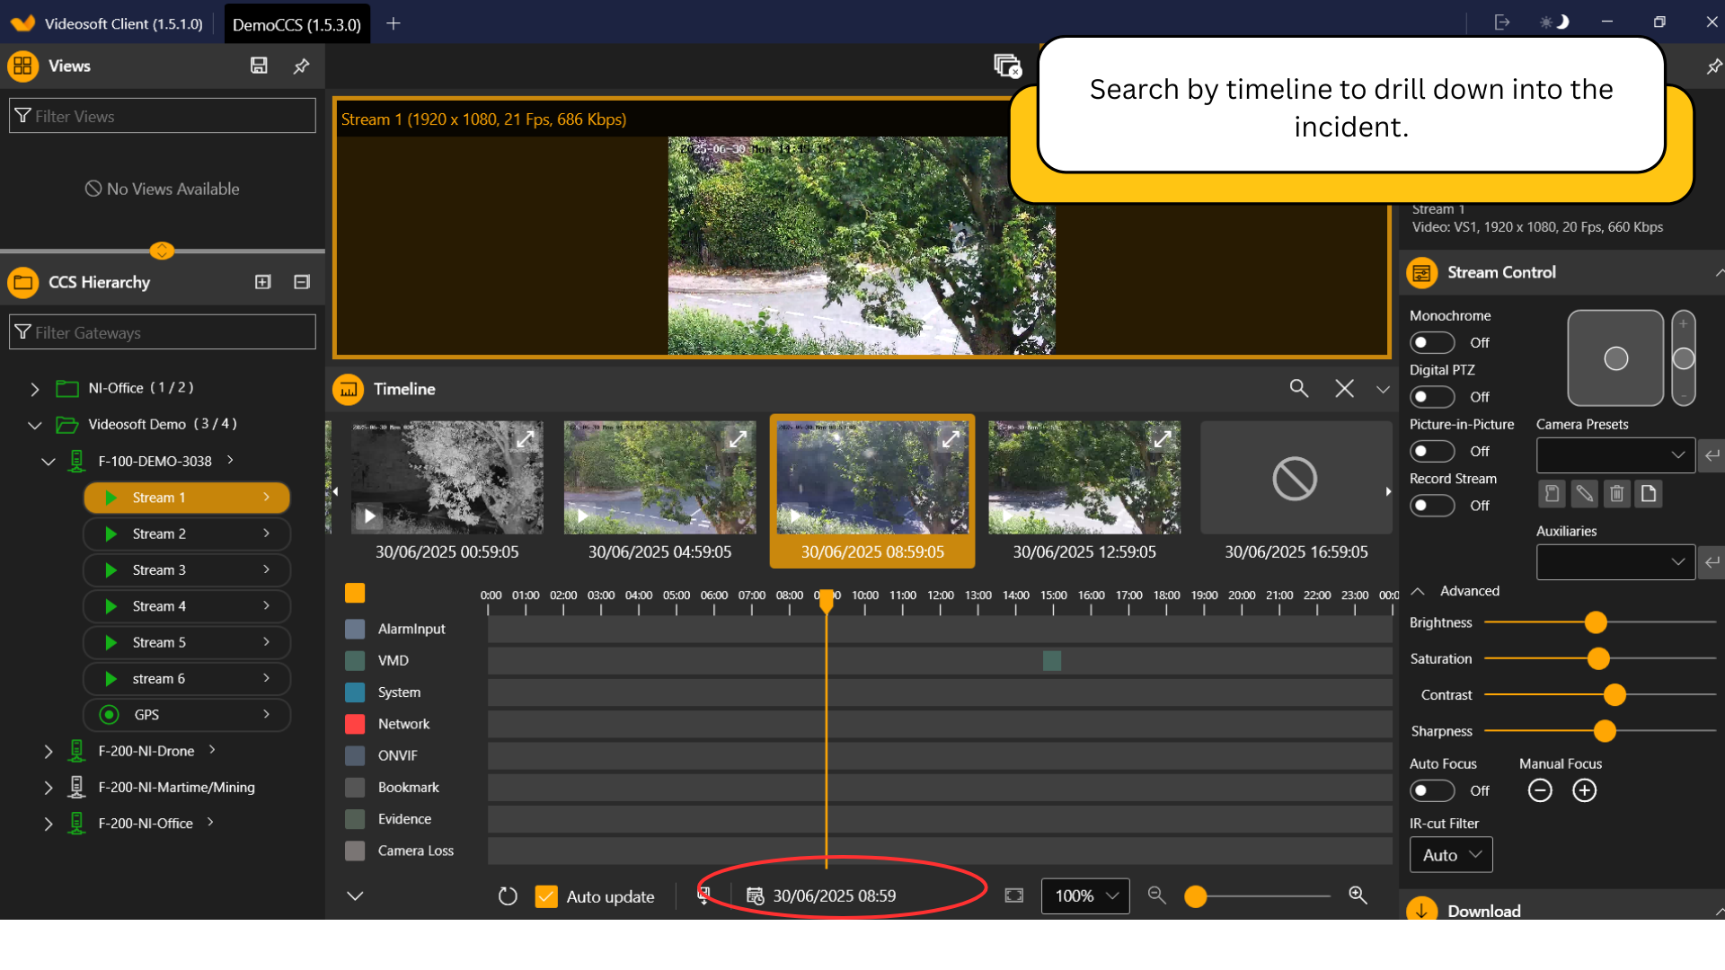Pin the Views panel

pos(302,66)
